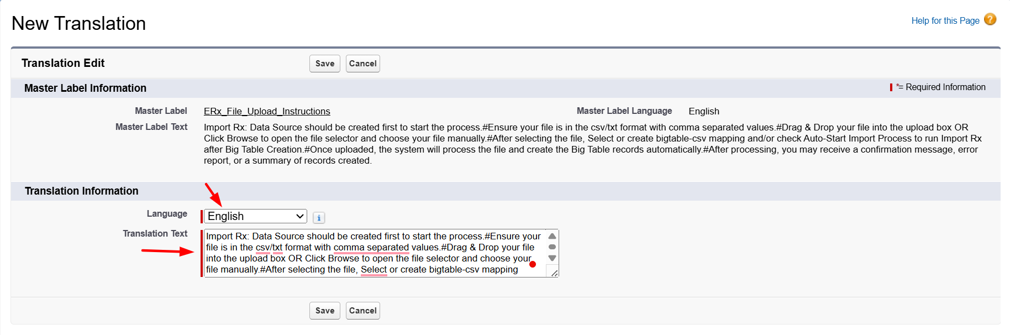Open the ERx_File_Upload_Instructions master label link
Screen dimensions: 1010x335
click(267, 111)
